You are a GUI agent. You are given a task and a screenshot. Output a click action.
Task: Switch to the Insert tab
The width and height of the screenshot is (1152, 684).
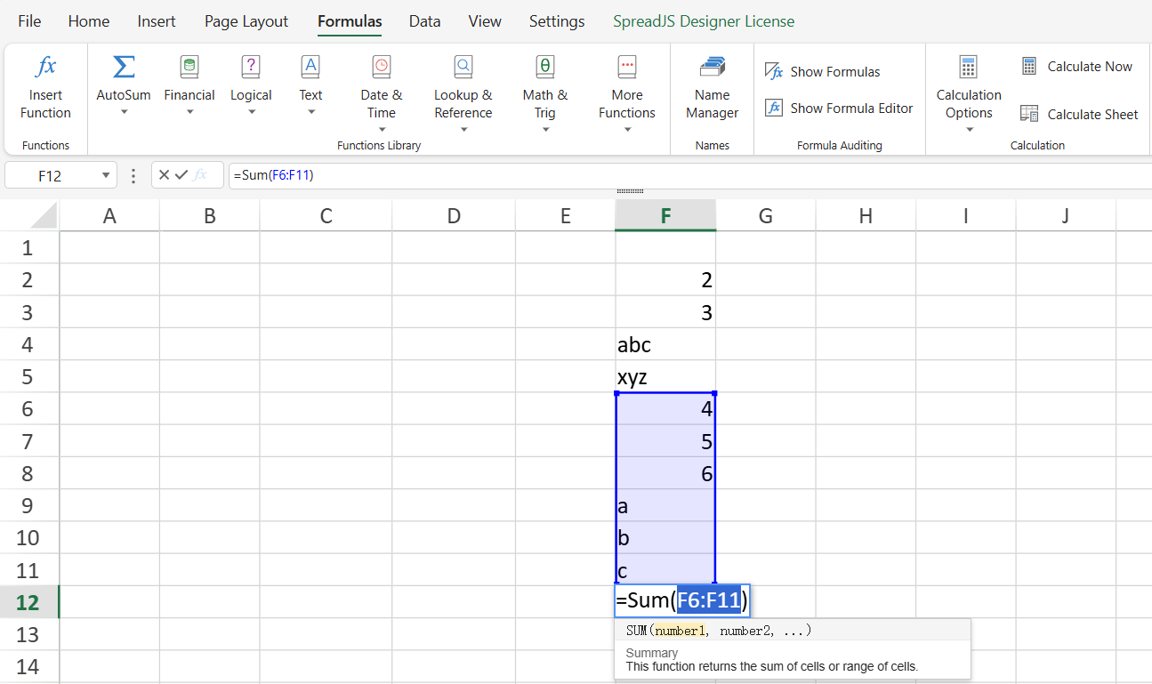[x=157, y=21]
